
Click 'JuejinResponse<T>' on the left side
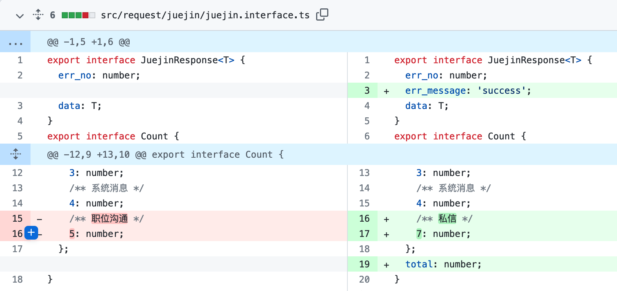click(188, 60)
